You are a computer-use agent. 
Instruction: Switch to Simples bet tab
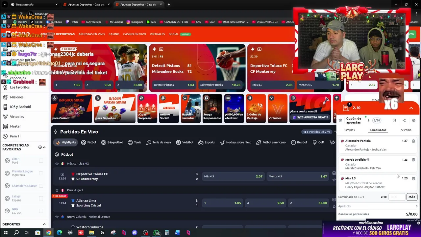(349, 130)
